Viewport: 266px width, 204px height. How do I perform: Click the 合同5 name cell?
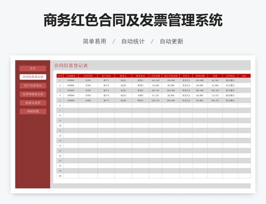click(88, 101)
